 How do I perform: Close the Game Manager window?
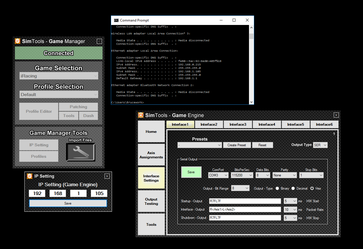[x=99, y=41]
